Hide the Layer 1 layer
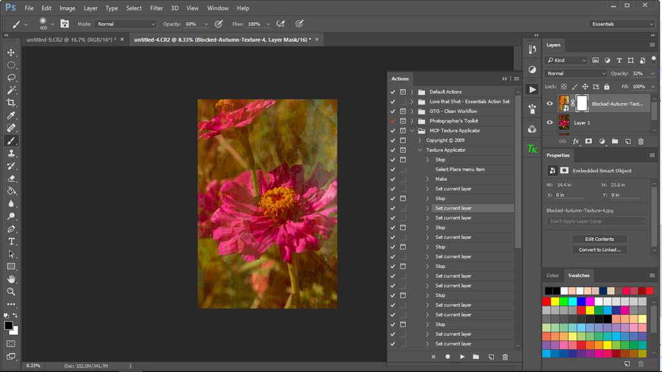662x372 pixels. [x=550, y=123]
